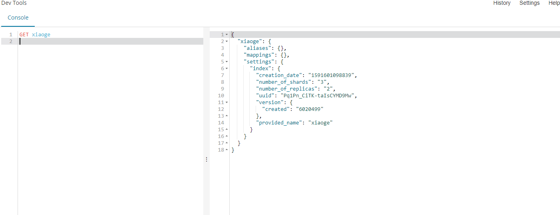This screenshot has height=215, width=560.
Task: Click the "provided_name": "xiaoge" line
Action: click(294, 123)
